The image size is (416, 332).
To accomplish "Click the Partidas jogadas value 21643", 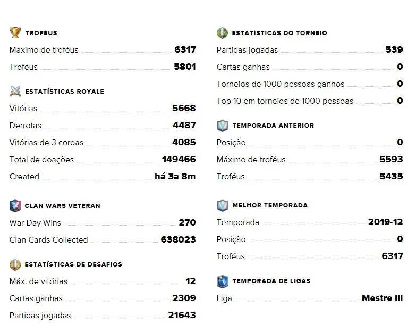I will 182,315.
